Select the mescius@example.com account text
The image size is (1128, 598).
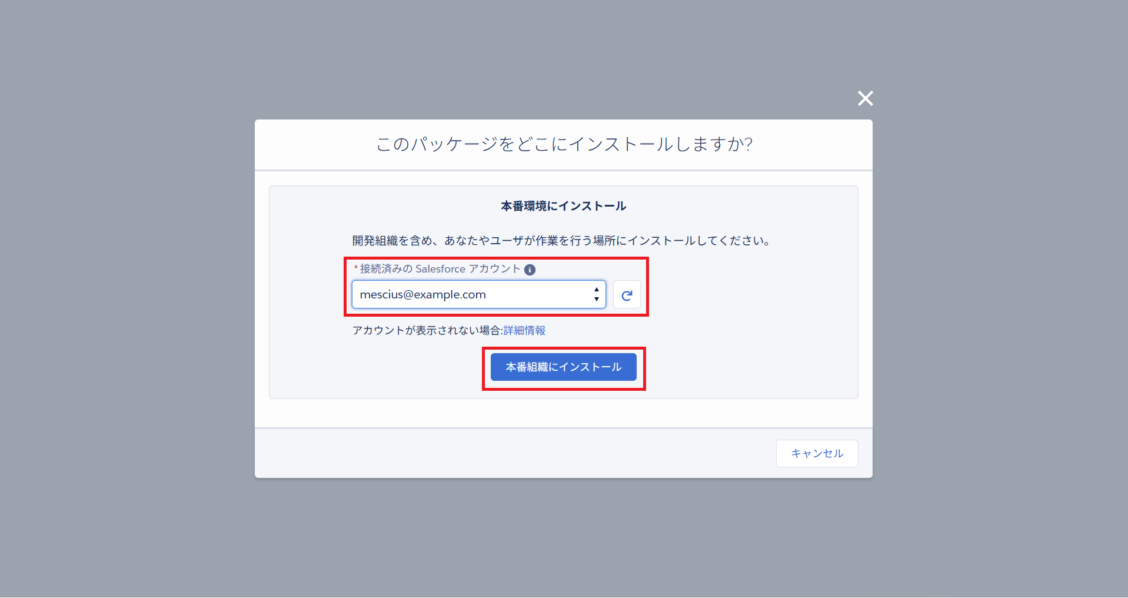(423, 295)
